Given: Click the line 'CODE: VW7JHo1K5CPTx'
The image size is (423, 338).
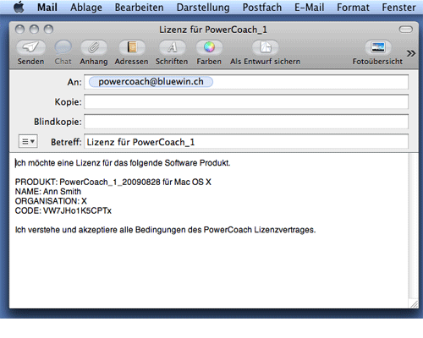Looking at the screenshot, I should click(x=63, y=210).
